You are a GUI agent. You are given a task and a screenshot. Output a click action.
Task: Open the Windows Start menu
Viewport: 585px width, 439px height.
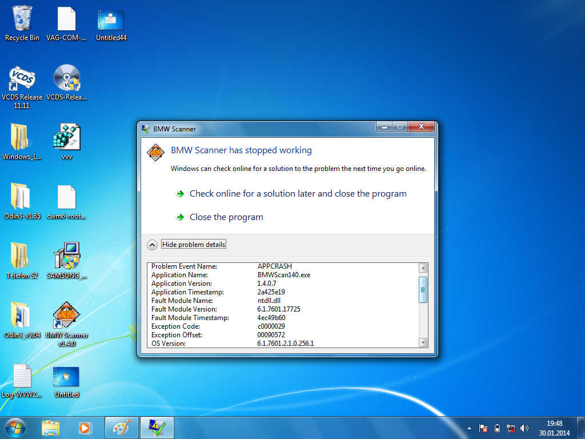15,428
